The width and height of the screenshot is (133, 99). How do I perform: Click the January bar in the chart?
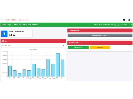click(53, 70)
